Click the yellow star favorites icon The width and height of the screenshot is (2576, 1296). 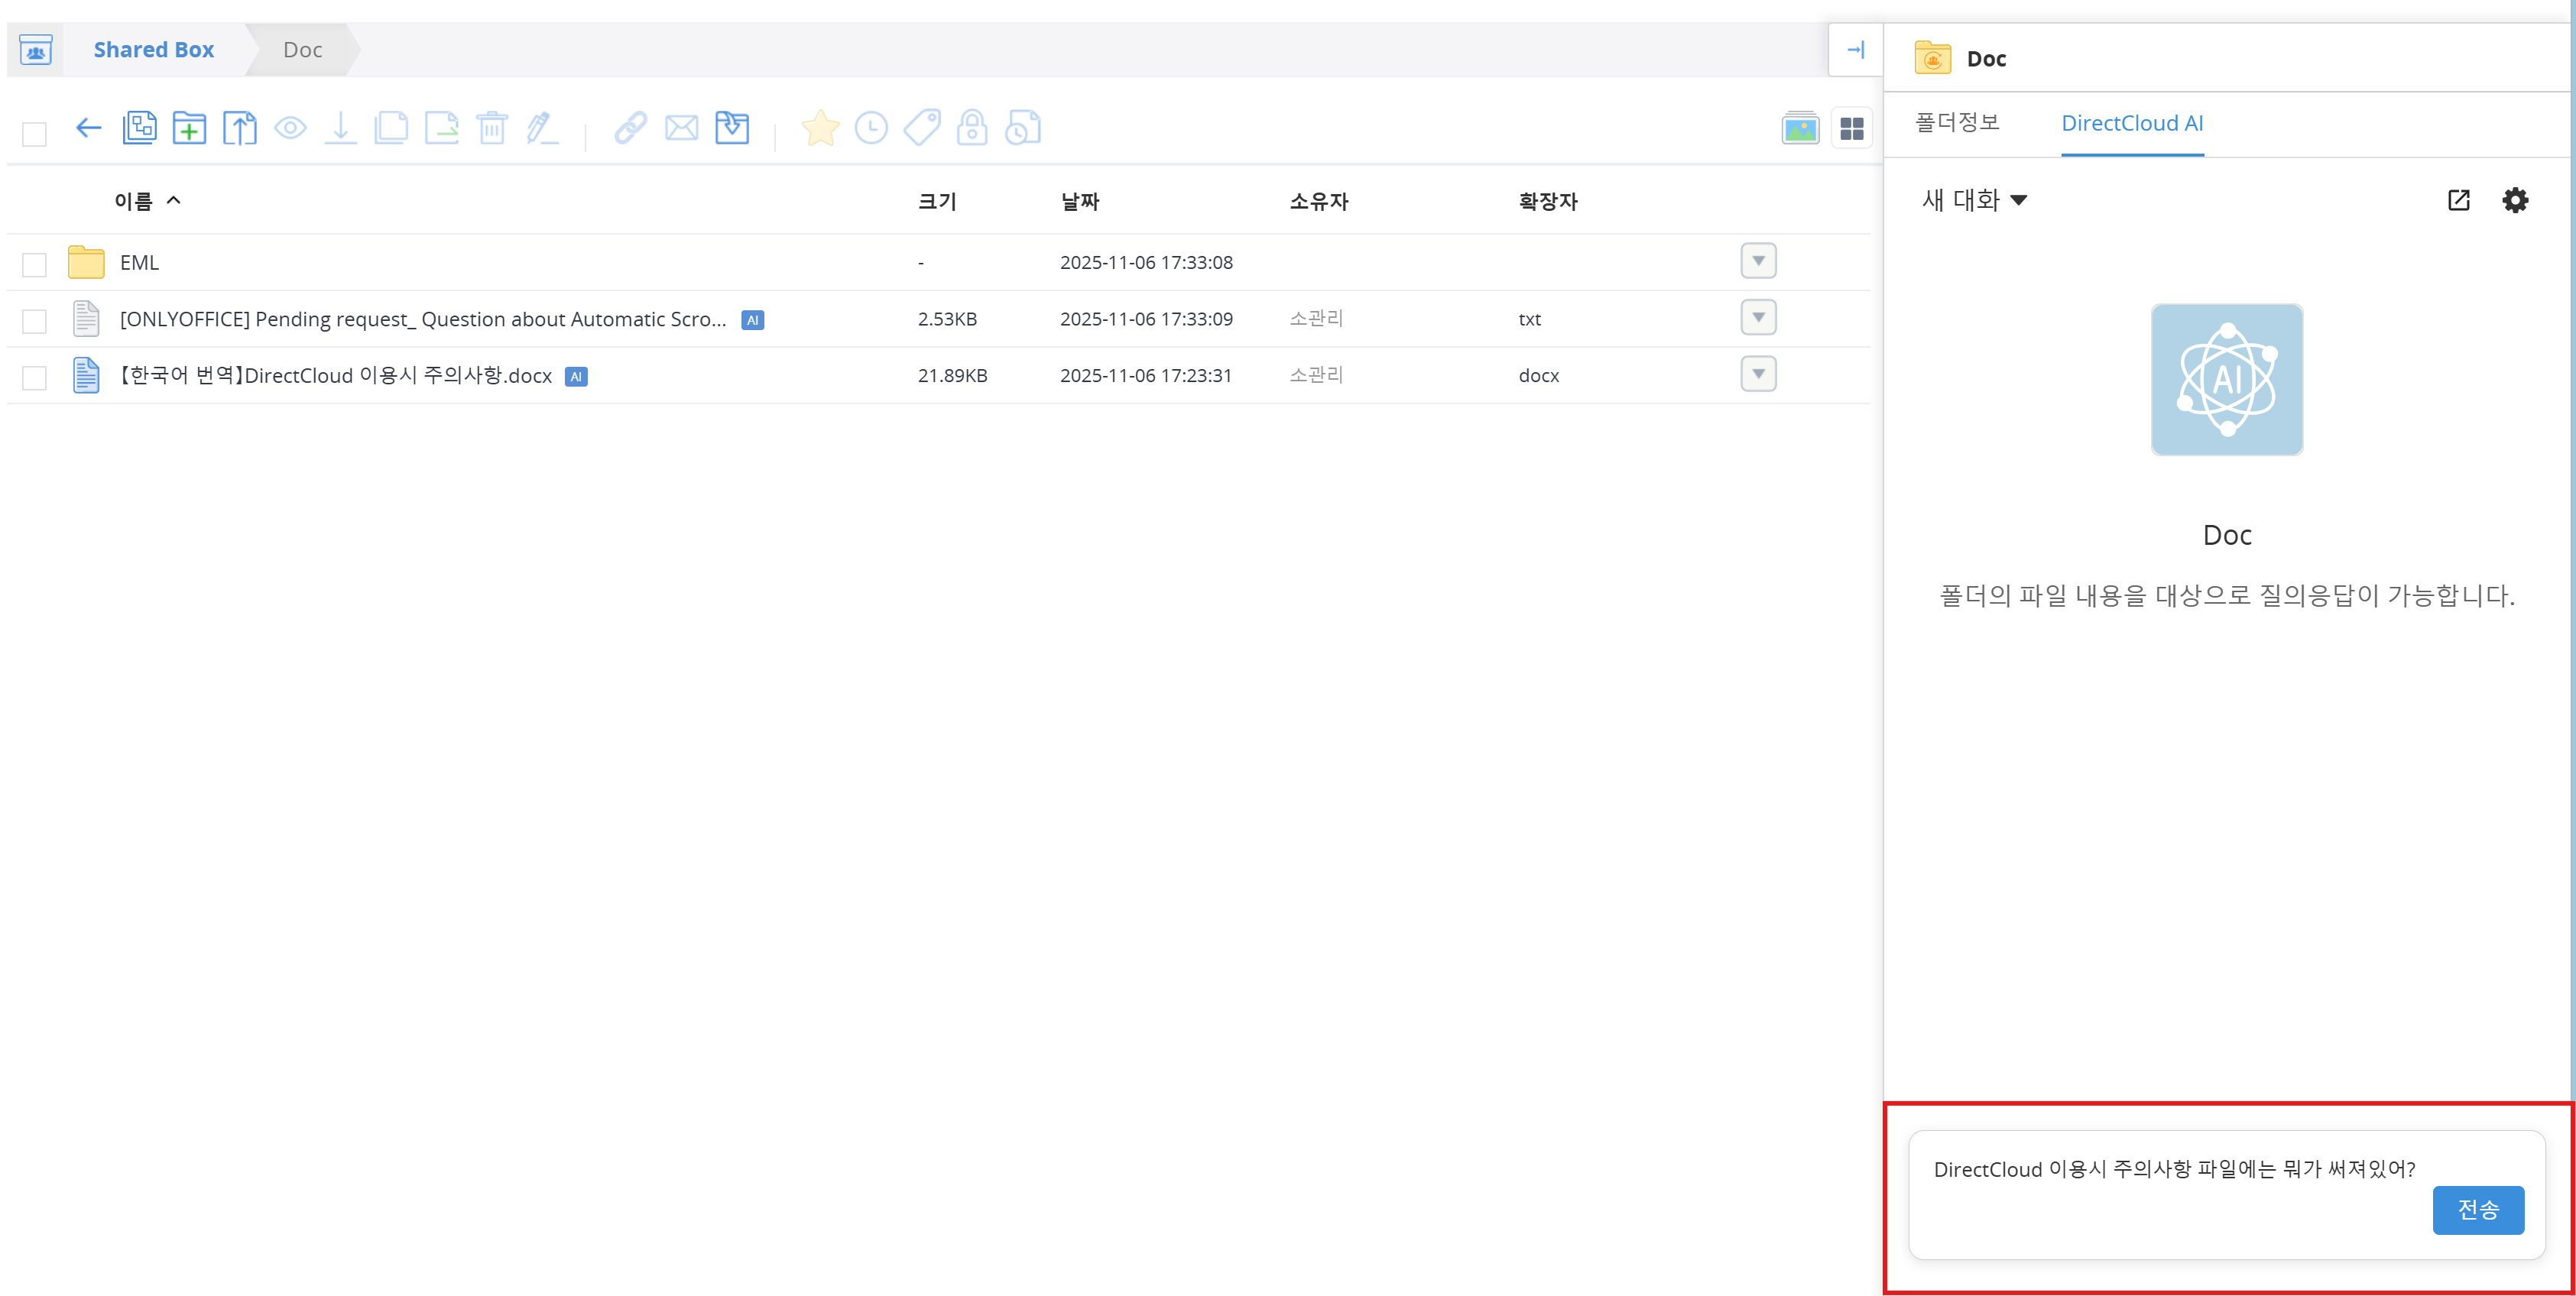(x=820, y=128)
